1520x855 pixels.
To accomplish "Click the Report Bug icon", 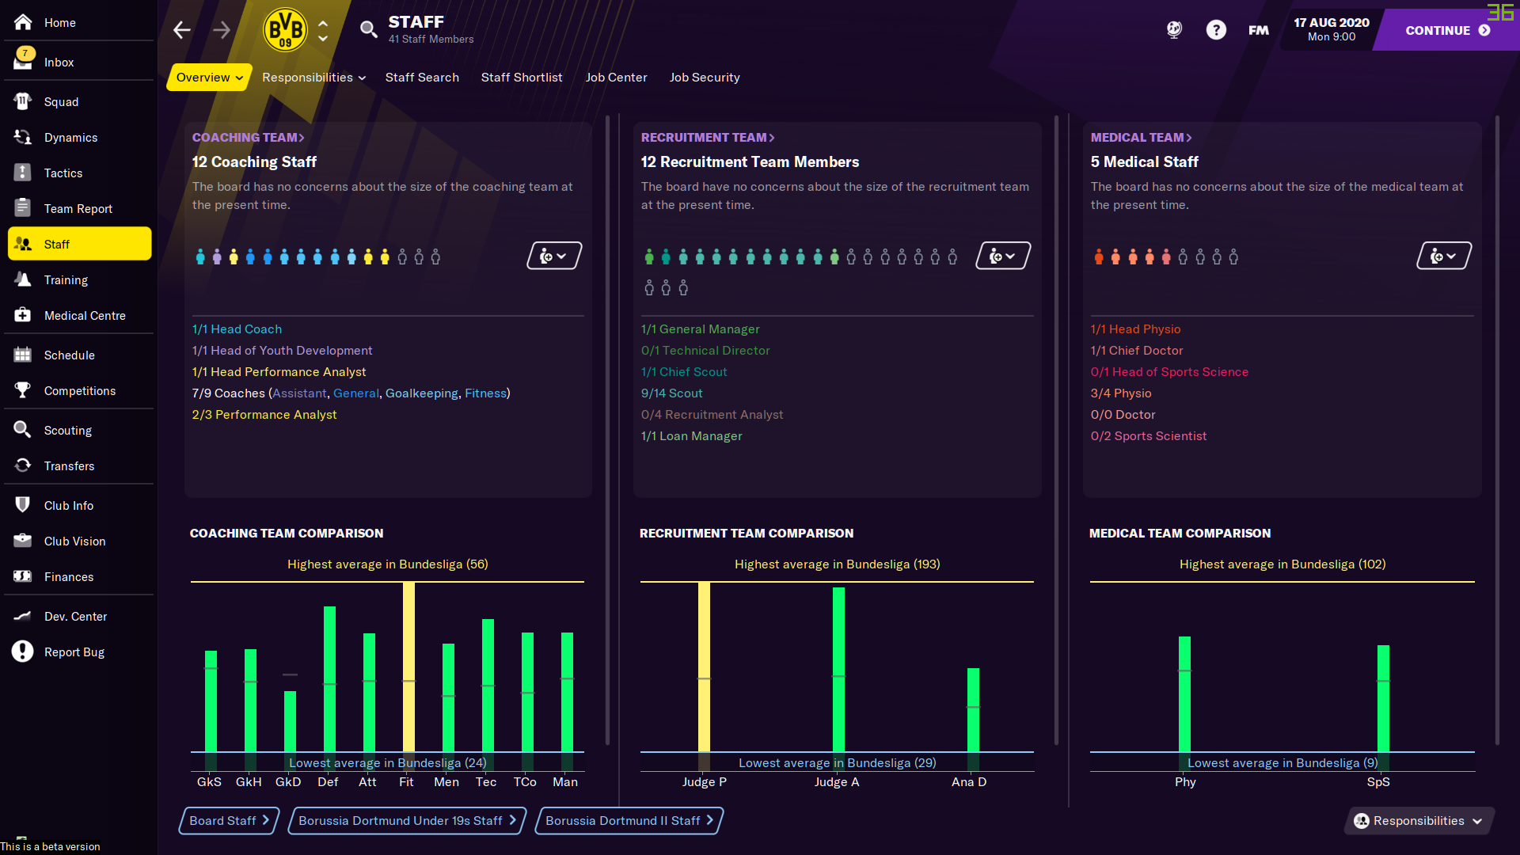I will coord(23,652).
